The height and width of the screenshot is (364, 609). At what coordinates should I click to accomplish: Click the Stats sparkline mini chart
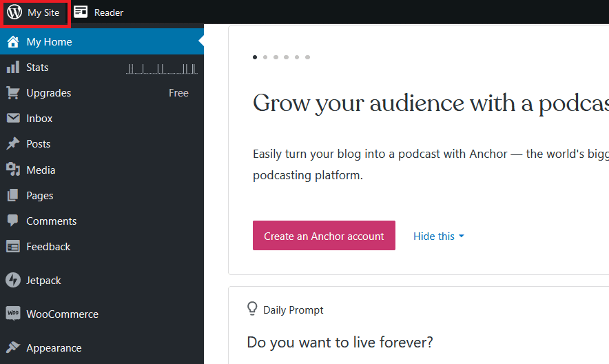[162, 69]
